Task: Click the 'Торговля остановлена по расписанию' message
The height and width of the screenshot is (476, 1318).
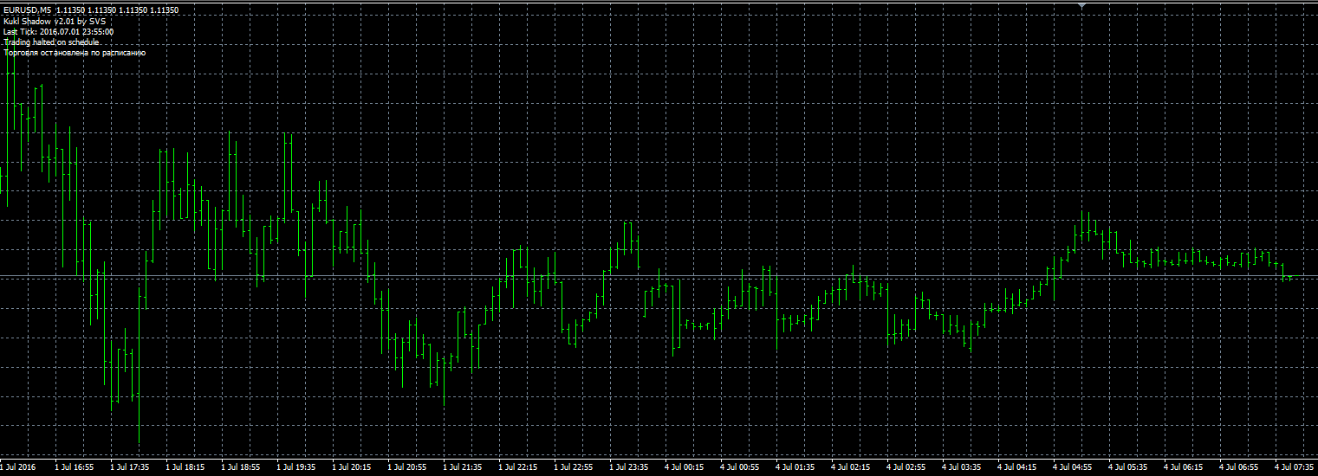Action: 75,53
